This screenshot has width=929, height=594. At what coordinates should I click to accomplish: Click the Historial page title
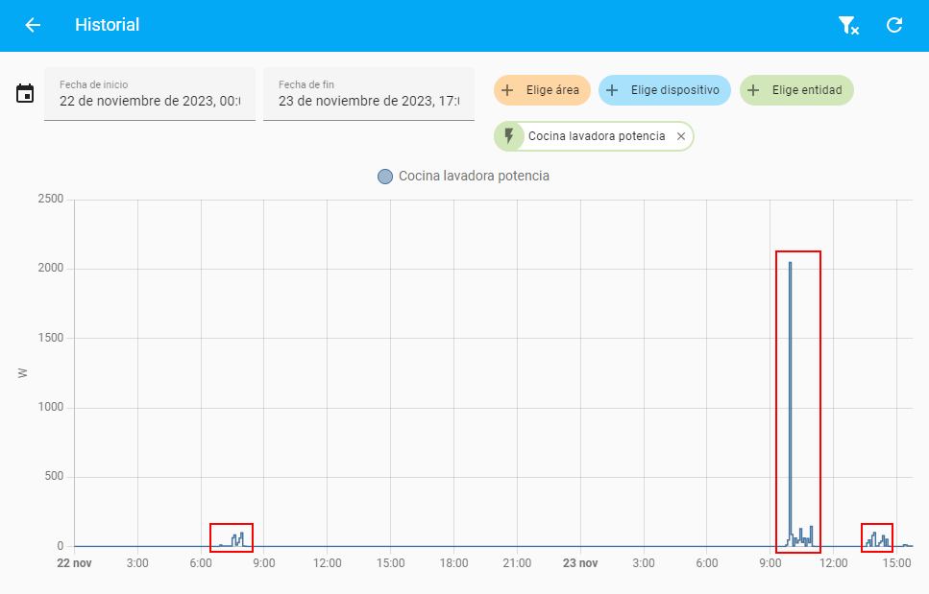pyautogui.click(x=108, y=25)
